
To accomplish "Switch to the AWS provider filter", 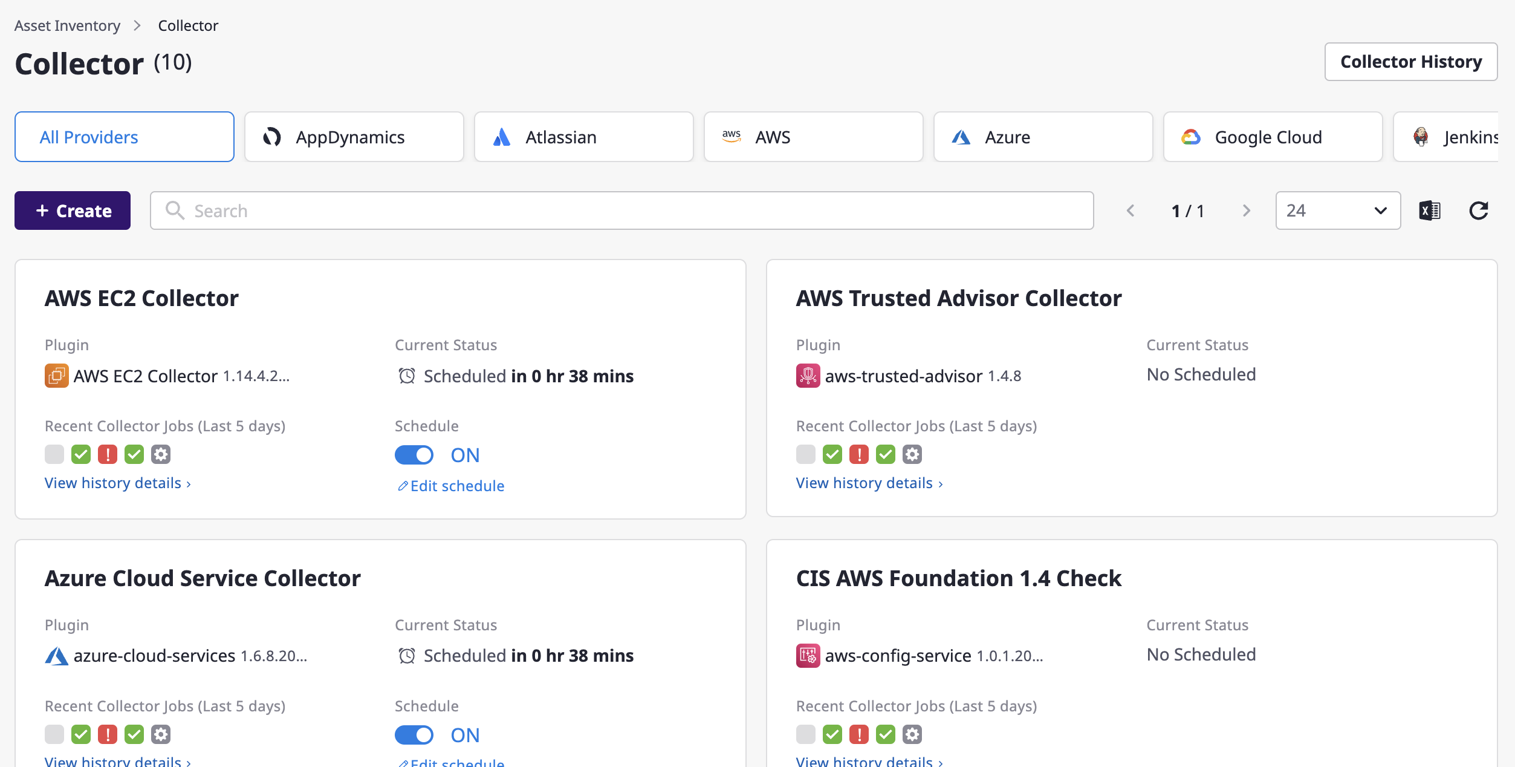I will tap(813, 137).
